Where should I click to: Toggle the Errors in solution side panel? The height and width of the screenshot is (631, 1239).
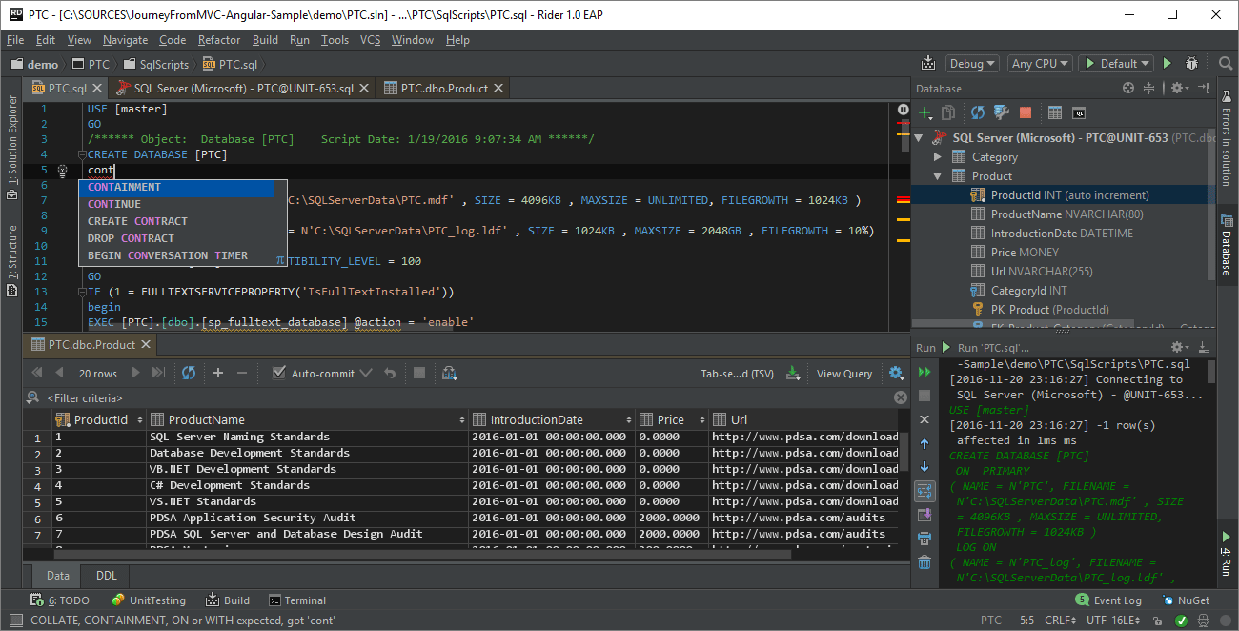pyautogui.click(x=1227, y=139)
